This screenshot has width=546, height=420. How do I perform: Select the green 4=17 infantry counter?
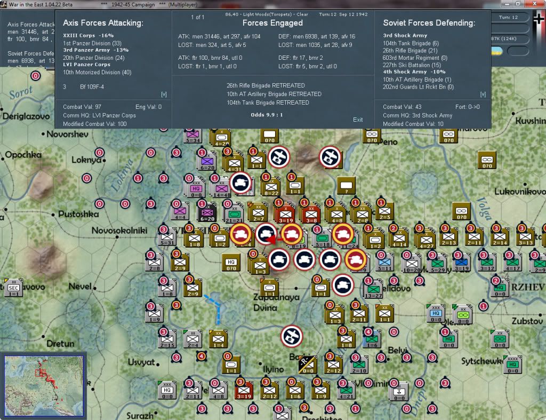(512, 263)
